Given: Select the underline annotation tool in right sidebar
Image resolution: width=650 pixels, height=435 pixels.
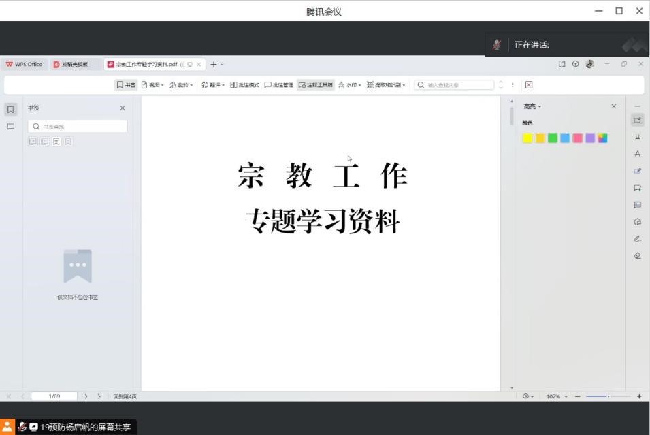Looking at the screenshot, I should pyautogui.click(x=637, y=137).
